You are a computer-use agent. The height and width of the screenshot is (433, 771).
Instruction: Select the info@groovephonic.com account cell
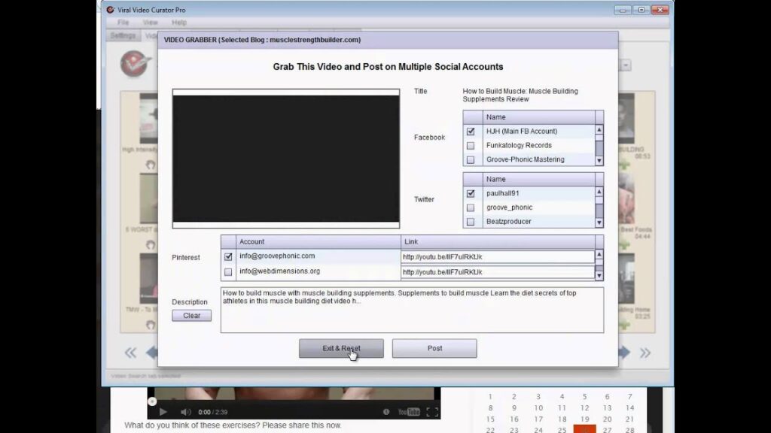tap(318, 256)
